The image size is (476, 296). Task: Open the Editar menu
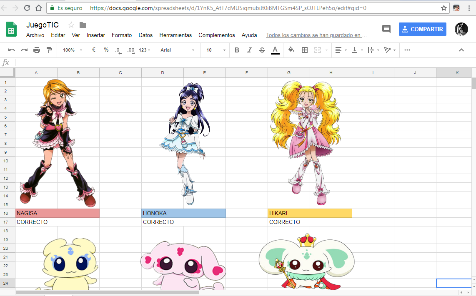tap(58, 35)
